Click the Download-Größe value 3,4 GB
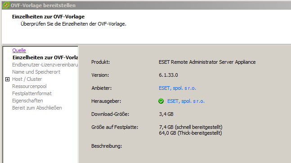This screenshot has height=163, width=291. (x=166, y=114)
